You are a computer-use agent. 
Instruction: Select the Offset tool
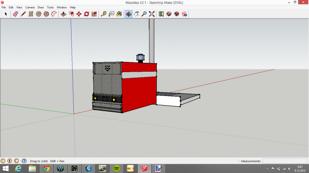(x=71, y=14)
